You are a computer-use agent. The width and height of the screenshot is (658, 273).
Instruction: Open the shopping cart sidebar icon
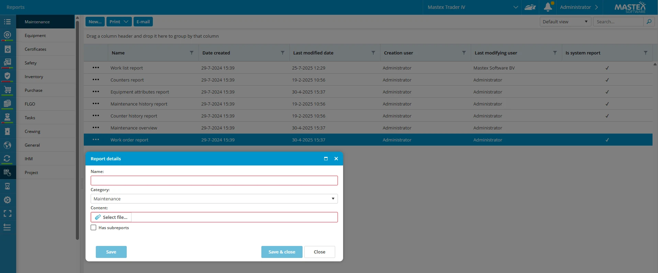(8, 90)
